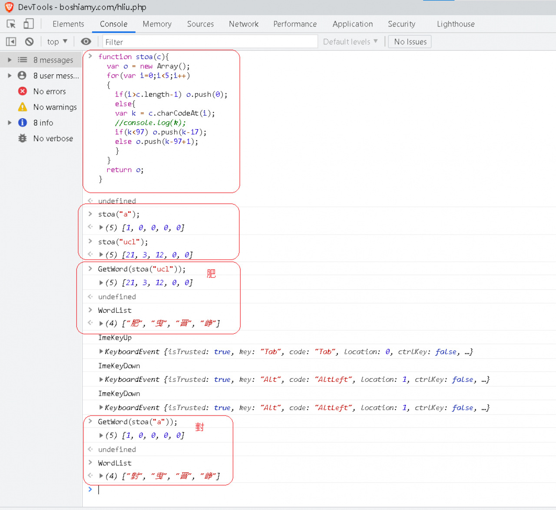Clear the console with the ban icon

click(29, 42)
